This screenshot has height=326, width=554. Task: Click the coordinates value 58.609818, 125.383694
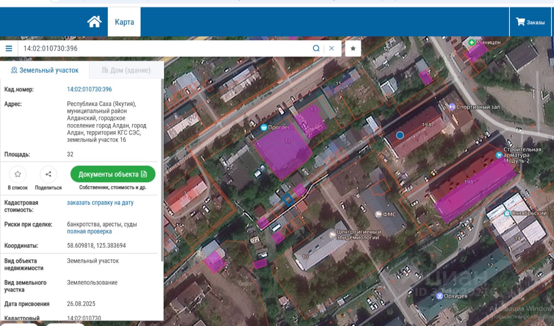[x=97, y=246]
